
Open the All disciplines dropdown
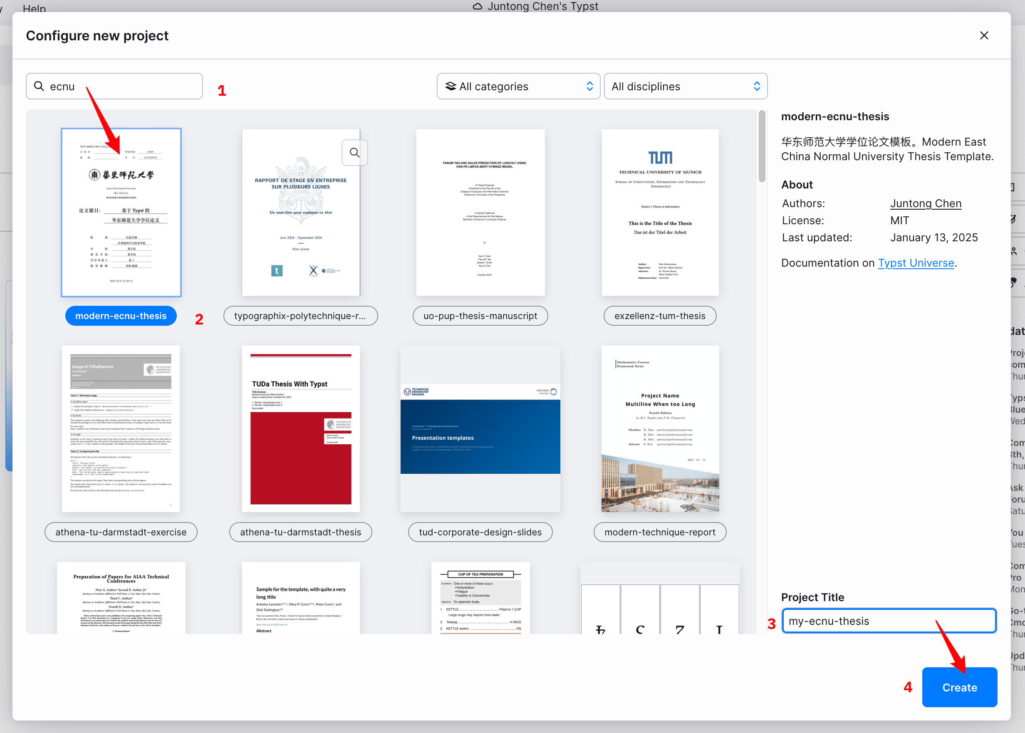point(685,86)
